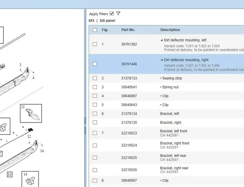Screen dimensions: 244x187
Task: Click callout number 3 in diagram
Action: coord(20,64)
